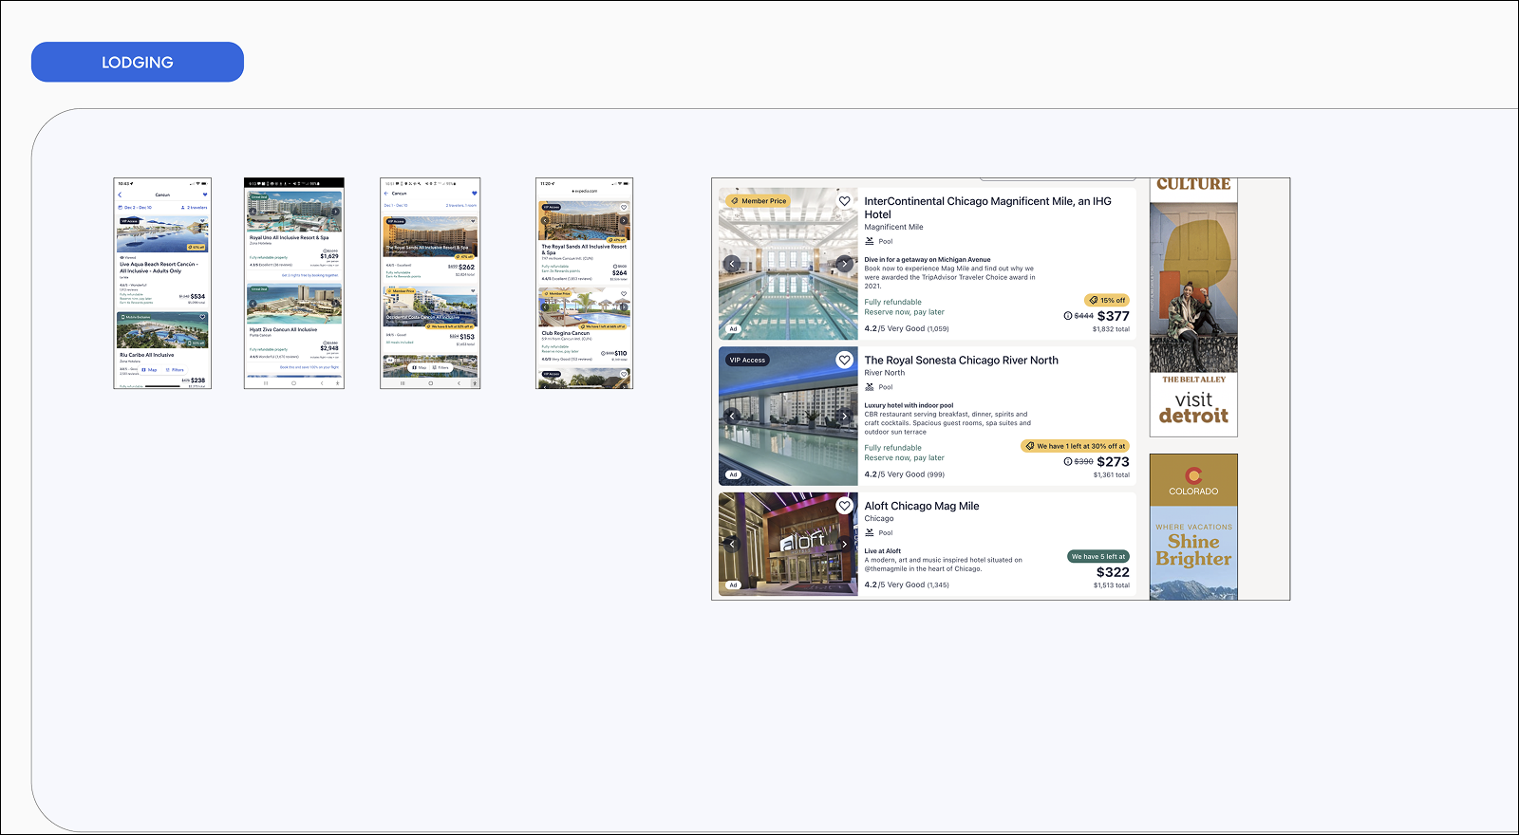
Task: Open Aloft Chicago Mag Mile title
Action: pos(922,507)
